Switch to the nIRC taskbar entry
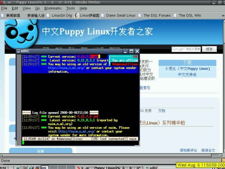This screenshot has height=169, width=225. 160,168
